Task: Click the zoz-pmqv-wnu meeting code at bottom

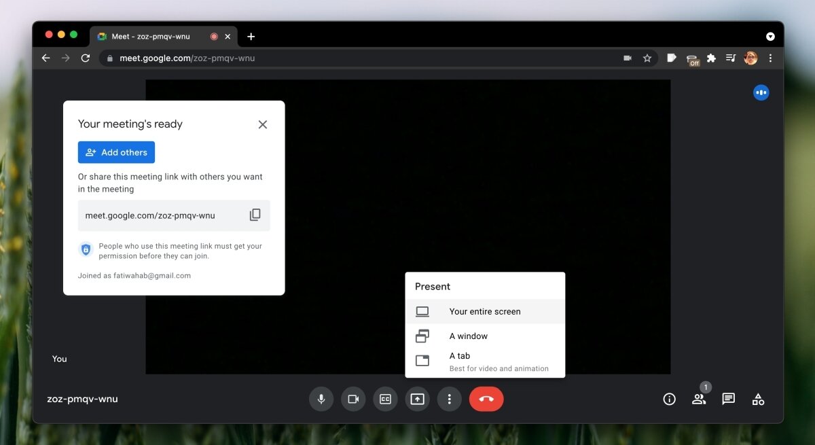Action: pyautogui.click(x=82, y=399)
